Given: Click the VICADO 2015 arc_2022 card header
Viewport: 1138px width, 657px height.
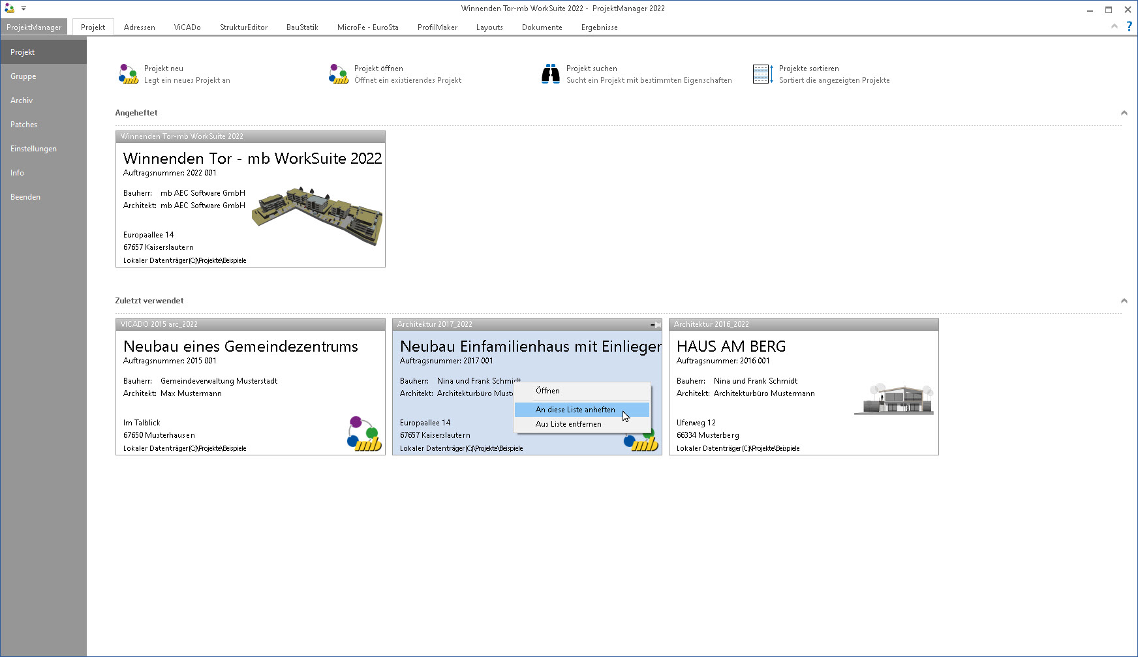Looking at the screenshot, I should click(251, 324).
